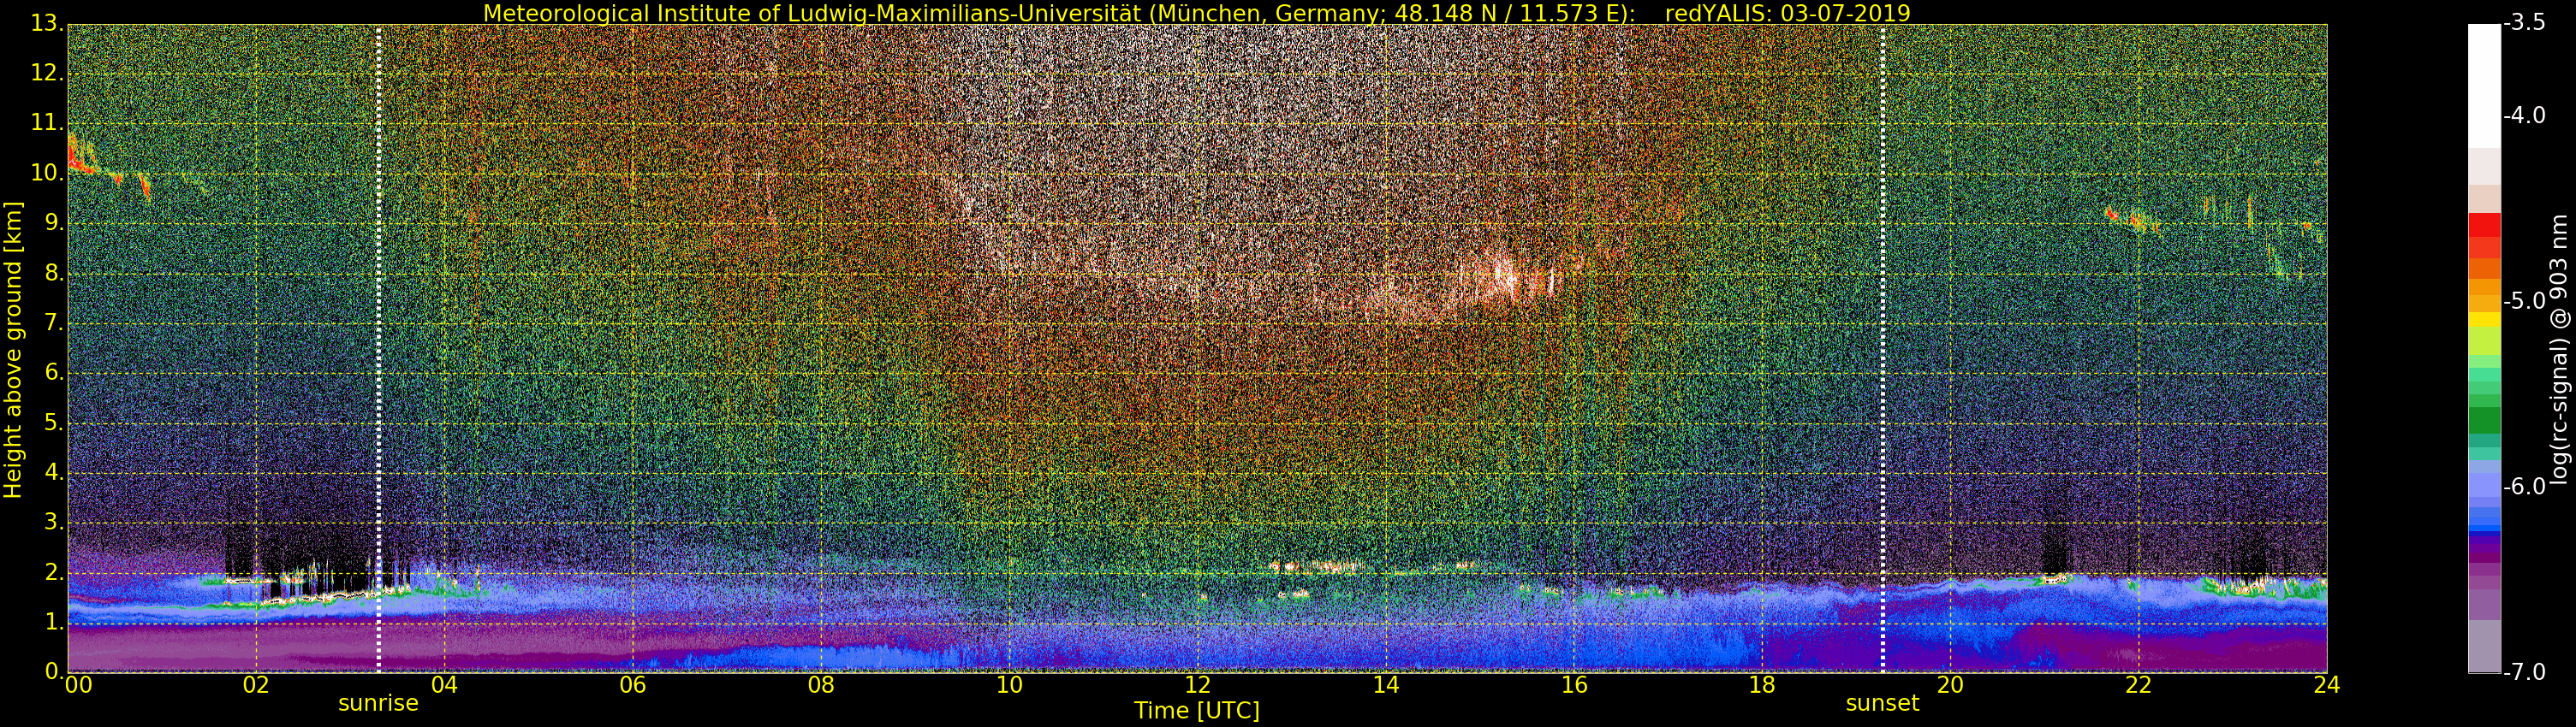
Task: Click the time axis tick label '20'
Action: (1950, 685)
